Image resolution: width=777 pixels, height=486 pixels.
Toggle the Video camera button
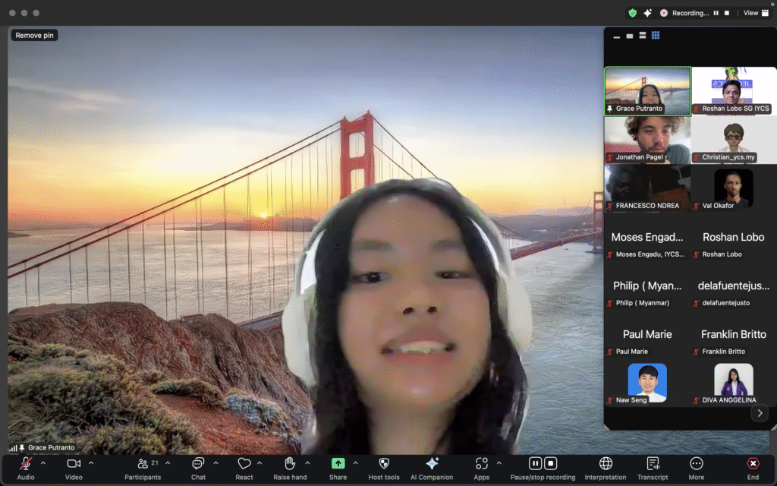click(x=74, y=464)
